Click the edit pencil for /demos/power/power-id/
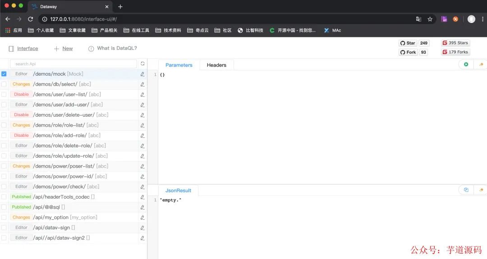Viewport: 487px width, 259px height. point(142,177)
